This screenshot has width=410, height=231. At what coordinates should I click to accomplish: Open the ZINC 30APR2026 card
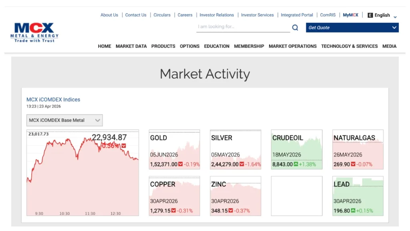click(x=235, y=196)
